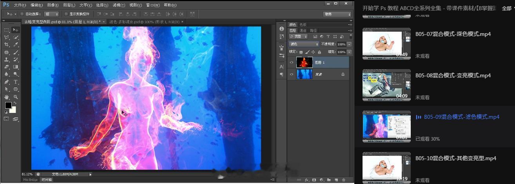Open the layer style fx menu

pyautogui.click(x=307, y=180)
